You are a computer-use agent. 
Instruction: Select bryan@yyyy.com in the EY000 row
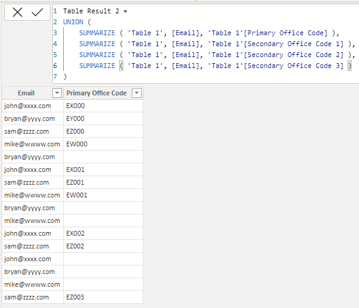pyautogui.click(x=33, y=118)
